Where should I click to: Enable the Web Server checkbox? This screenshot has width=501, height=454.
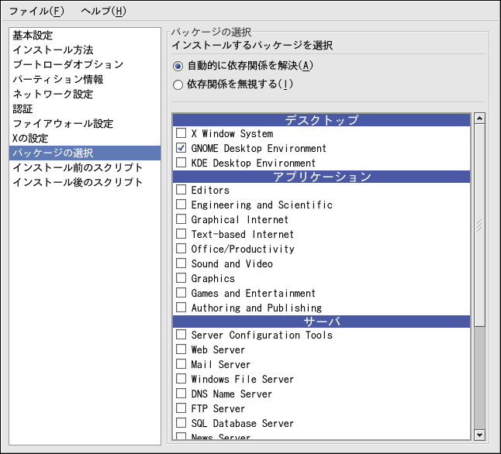pos(181,349)
